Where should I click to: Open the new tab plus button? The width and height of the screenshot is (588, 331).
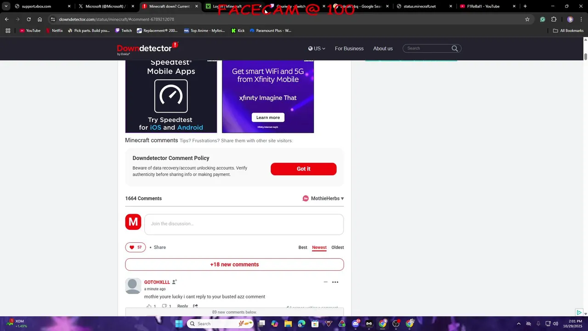[525, 6]
